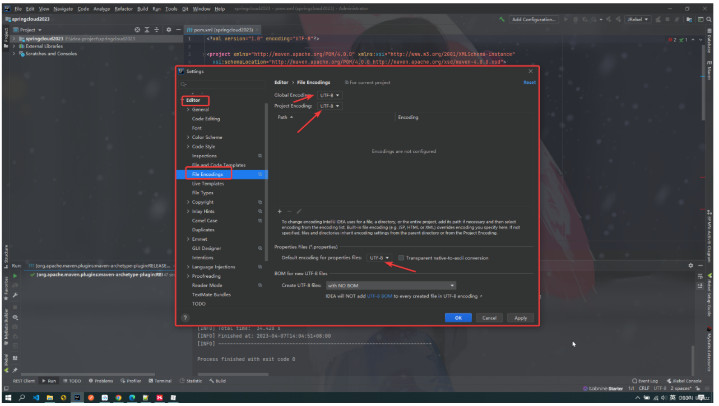Select TextMate Bundles in settings tree
719x406 pixels.
[211, 295]
